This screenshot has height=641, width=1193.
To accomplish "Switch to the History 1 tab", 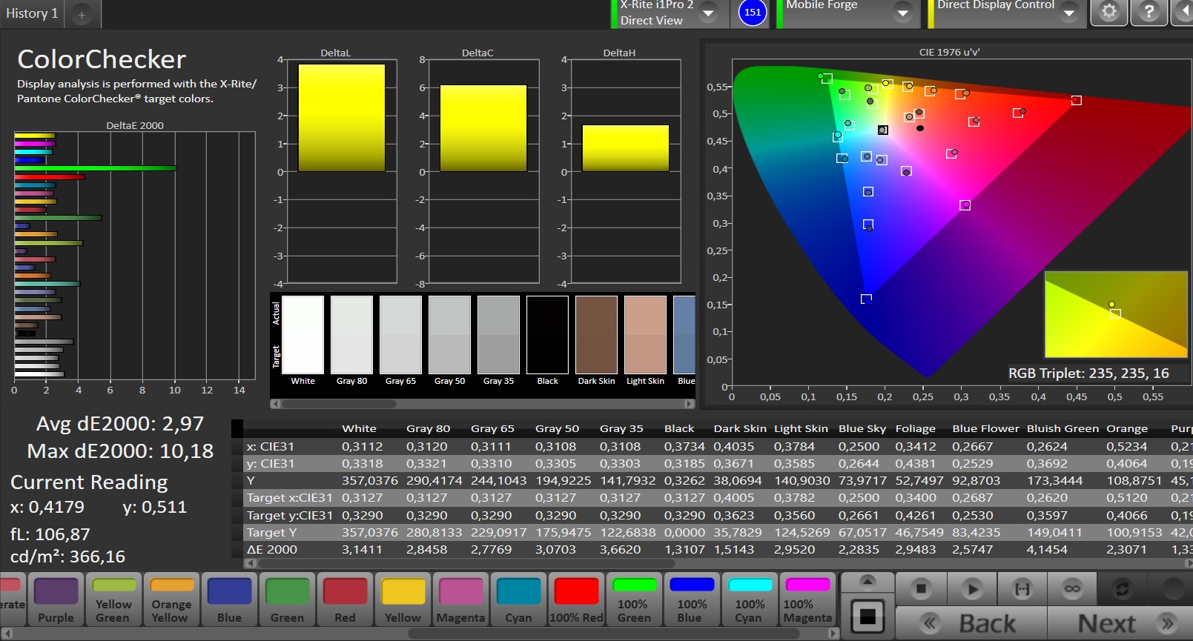I will point(32,13).
